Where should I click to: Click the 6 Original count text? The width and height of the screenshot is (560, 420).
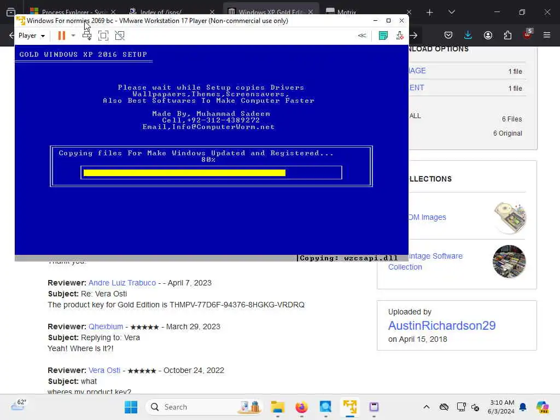pos(507,133)
